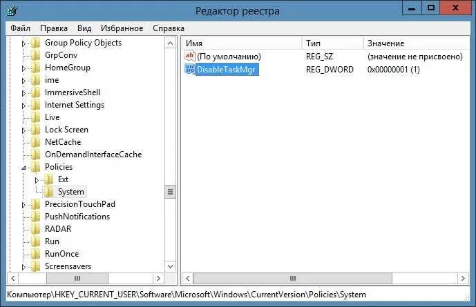
Task: Click the Screensavers folder icon
Action: 36,266
